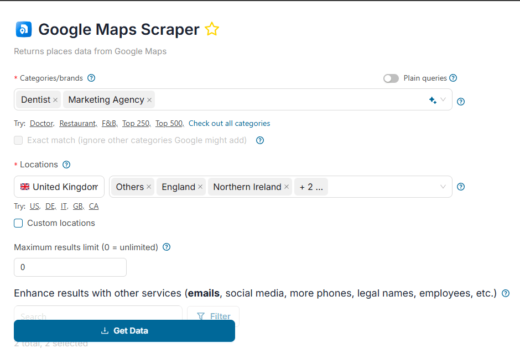
Task: Select the CA location suggestion
Action: click(x=94, y=207)
